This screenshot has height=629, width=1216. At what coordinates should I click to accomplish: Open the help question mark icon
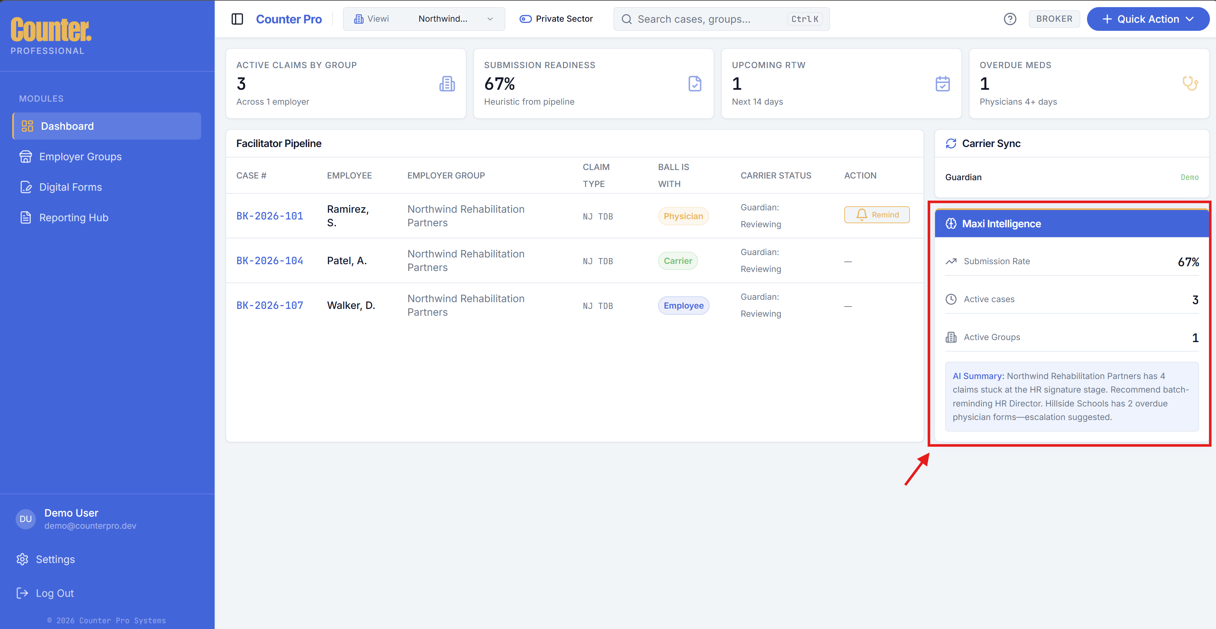click(x=1010, y=18)
